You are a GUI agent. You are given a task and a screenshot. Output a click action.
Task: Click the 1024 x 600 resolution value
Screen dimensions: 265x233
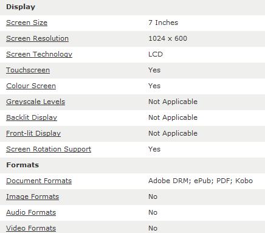click(168, 38)
